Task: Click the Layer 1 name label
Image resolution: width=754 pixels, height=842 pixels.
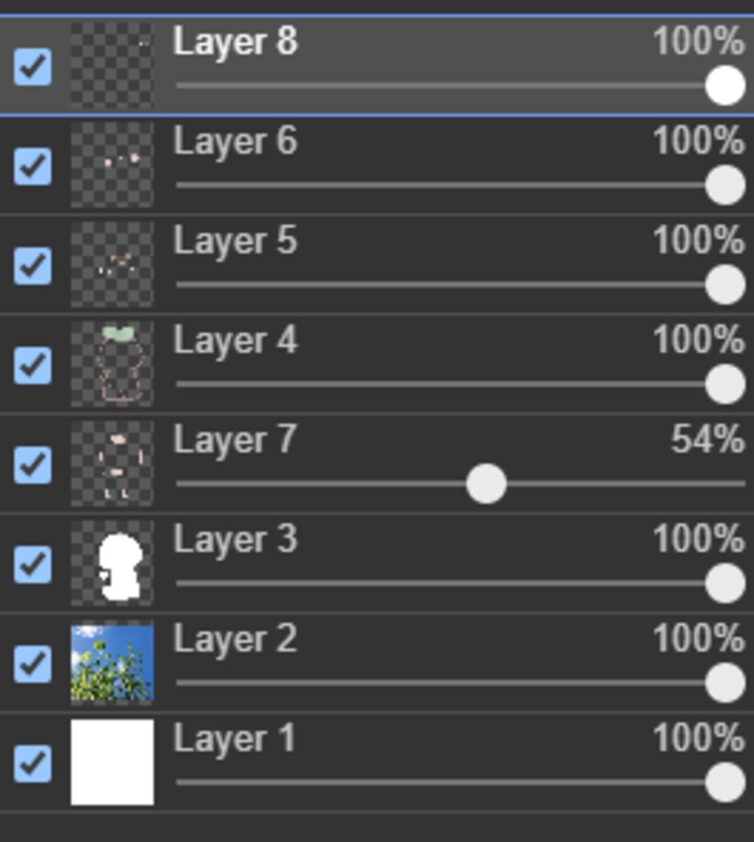Action: click(234, 738)
